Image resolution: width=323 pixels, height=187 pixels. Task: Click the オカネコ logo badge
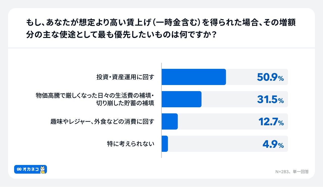pos(30,169)
